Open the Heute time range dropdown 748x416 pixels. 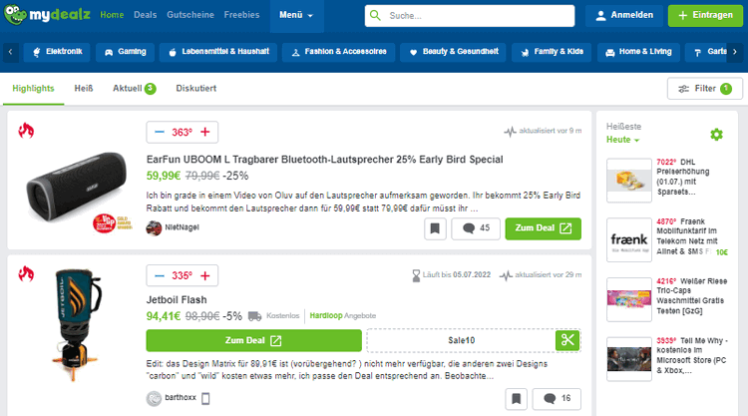624,141
